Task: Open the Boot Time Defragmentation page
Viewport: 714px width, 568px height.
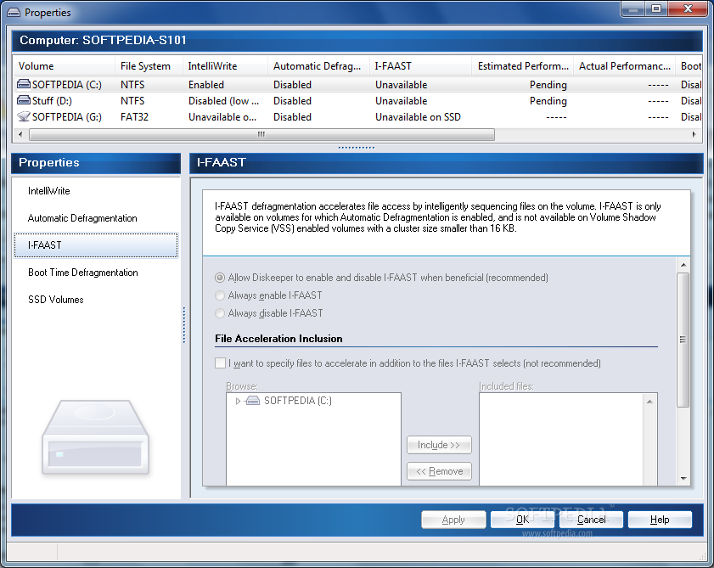Action: [83, 273]
